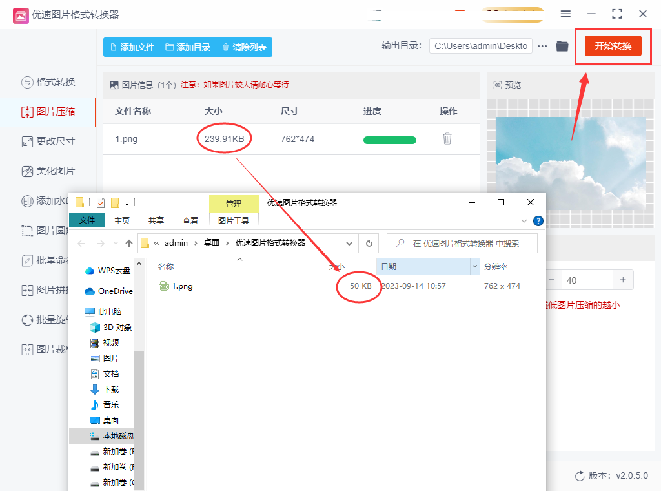Click the compression value field showing 40

click(x=587, y=280)
